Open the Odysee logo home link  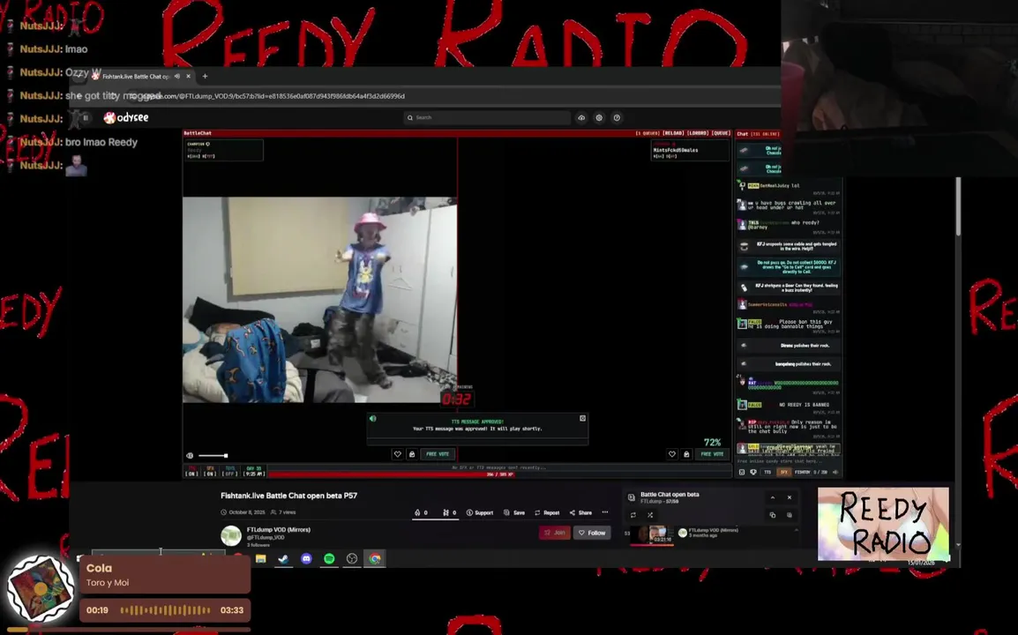point(127,117)
